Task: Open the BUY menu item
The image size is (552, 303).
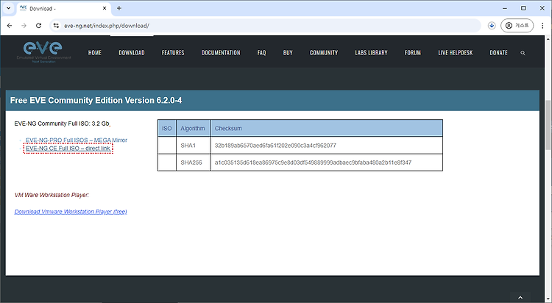Action: [x=288, y=53]
